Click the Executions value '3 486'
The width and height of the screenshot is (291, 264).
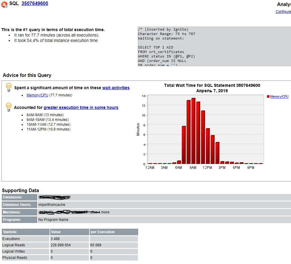pos(55,239)
